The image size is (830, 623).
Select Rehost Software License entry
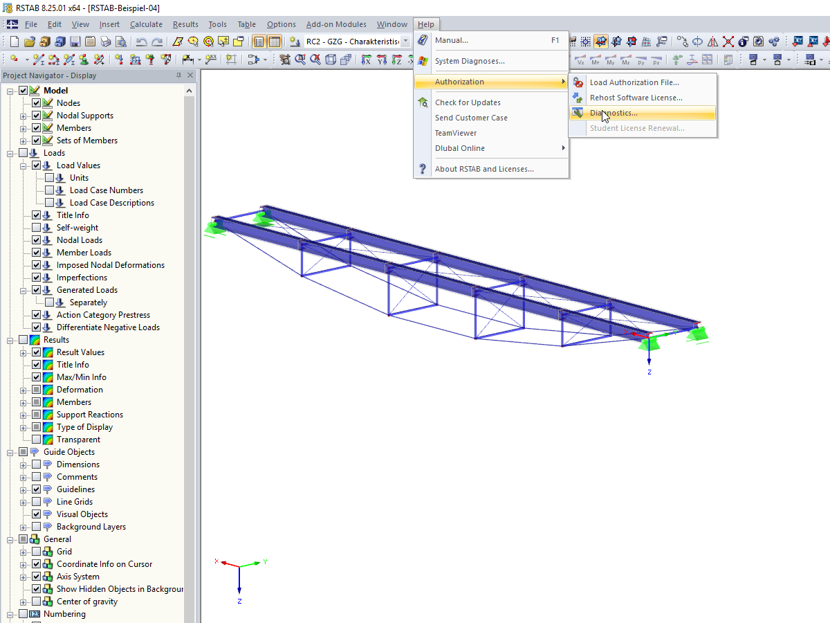coord(643,98)
